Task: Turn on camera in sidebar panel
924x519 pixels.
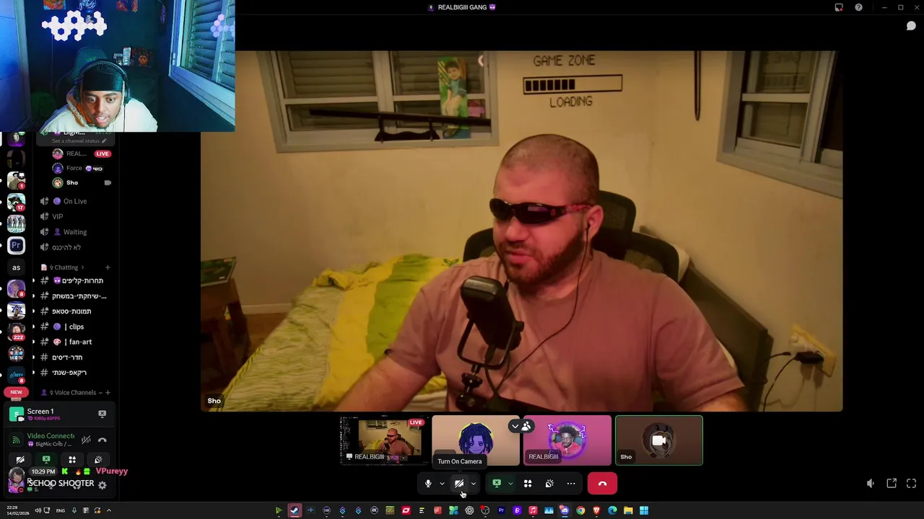Action: [20, 460]
